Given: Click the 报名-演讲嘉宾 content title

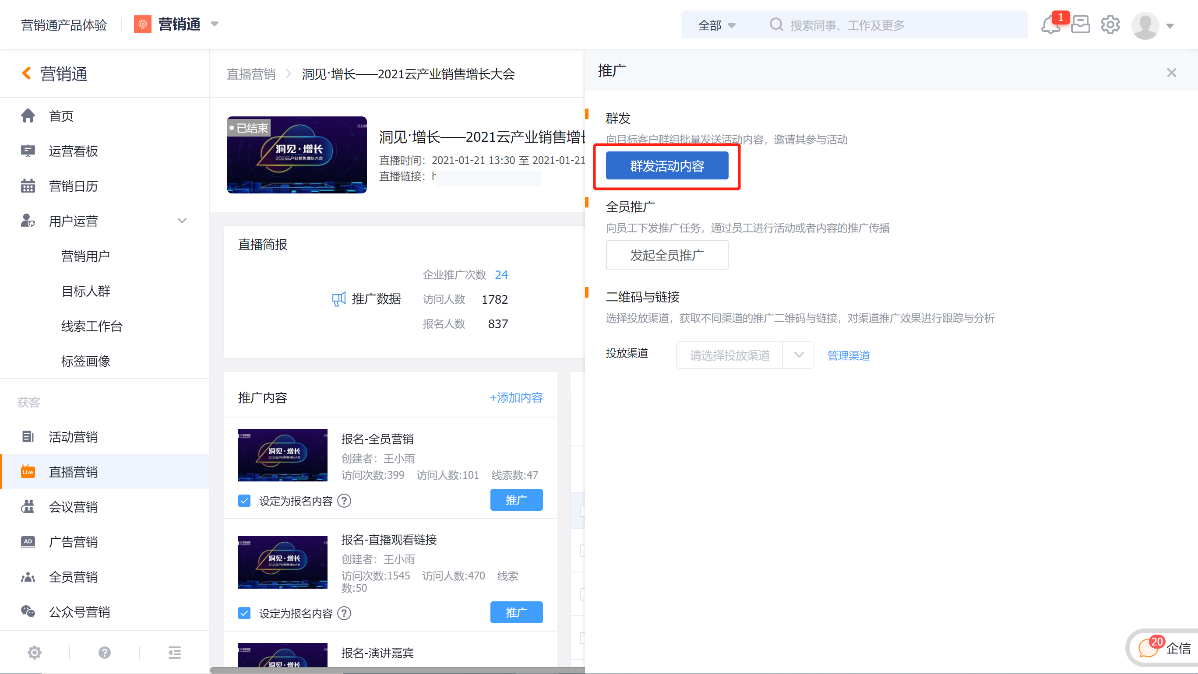Looking at the screenshot, I should [x=377, y=653].
